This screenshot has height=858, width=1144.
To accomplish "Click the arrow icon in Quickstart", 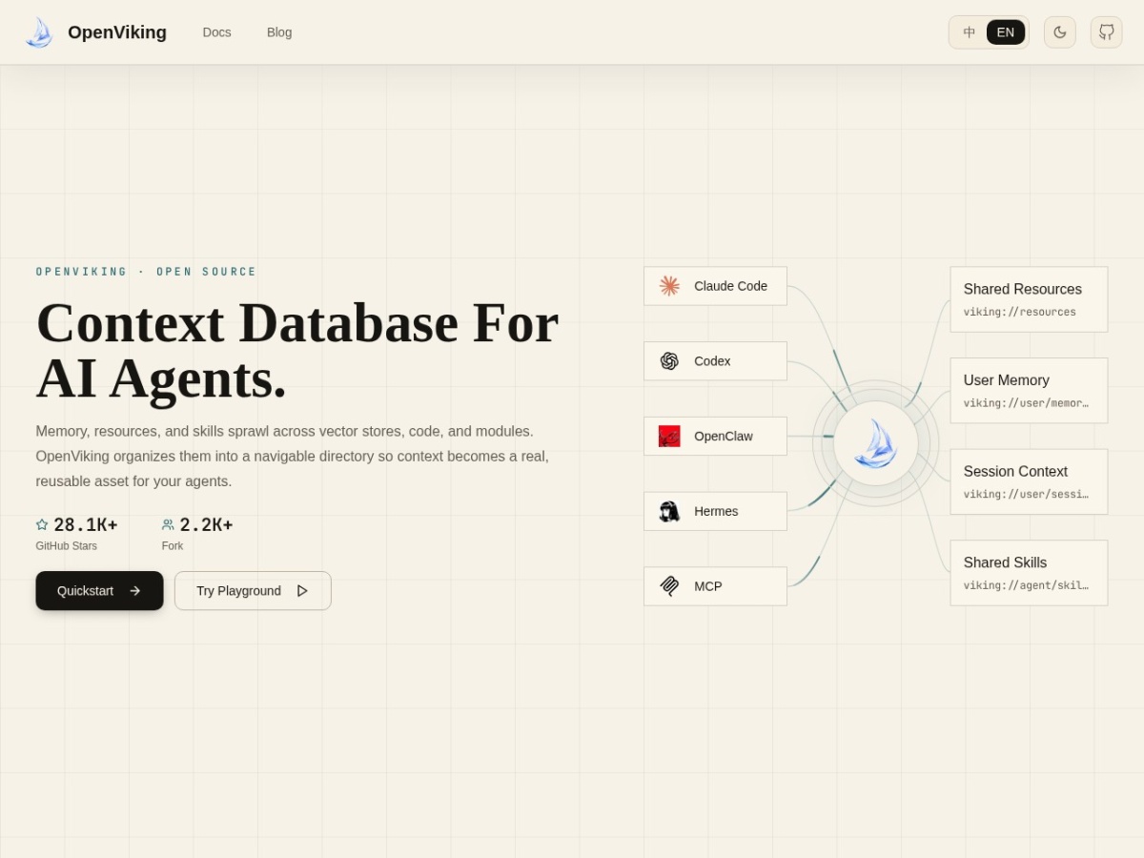I will tap(134, 591).
